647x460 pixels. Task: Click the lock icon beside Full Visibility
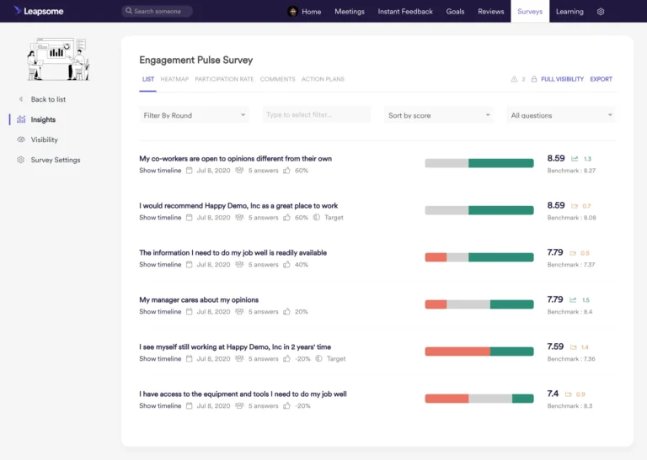(x=533, y=79)
